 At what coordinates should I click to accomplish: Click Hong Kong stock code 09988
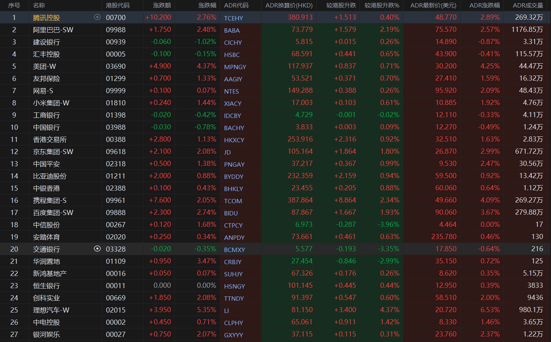(x=116, y=30)
